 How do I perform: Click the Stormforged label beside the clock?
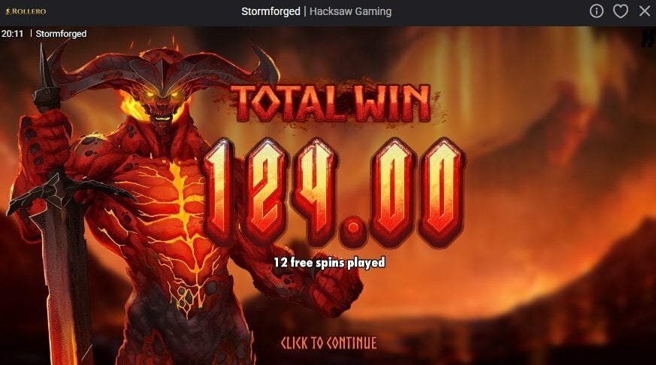61,34
